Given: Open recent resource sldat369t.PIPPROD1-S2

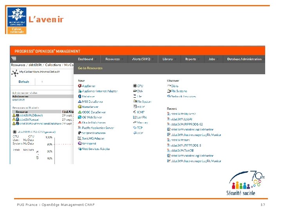Looking at the screenshot, I should (x=187, y=124).
